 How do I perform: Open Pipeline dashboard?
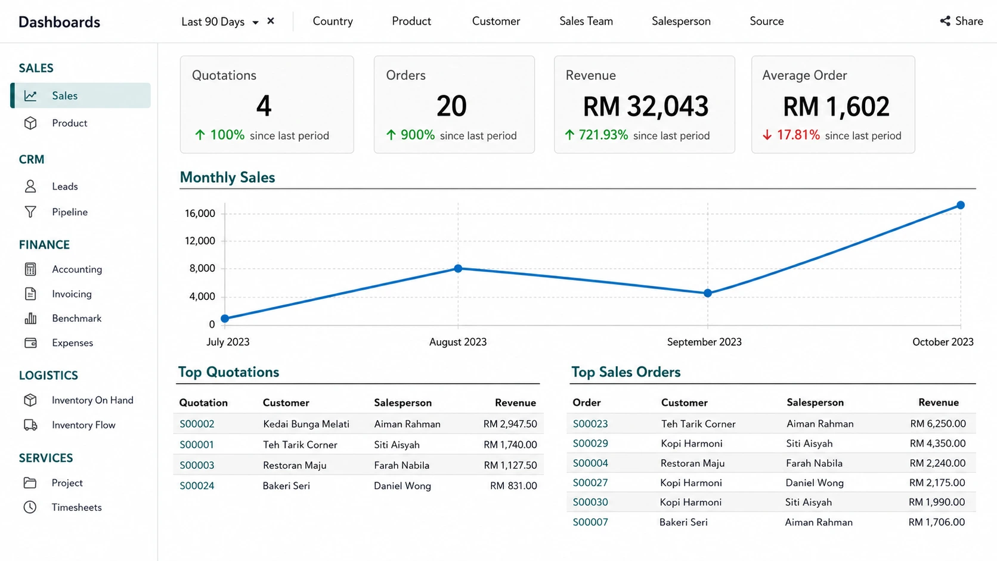pos(70,212)
